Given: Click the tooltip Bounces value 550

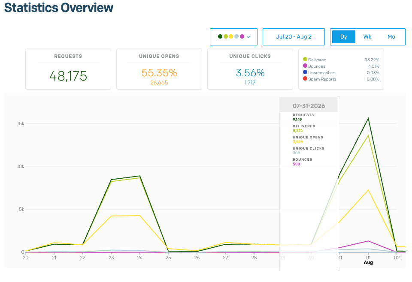Looking at the screenshot, I should pyautogui.click(x=297, y=164).
